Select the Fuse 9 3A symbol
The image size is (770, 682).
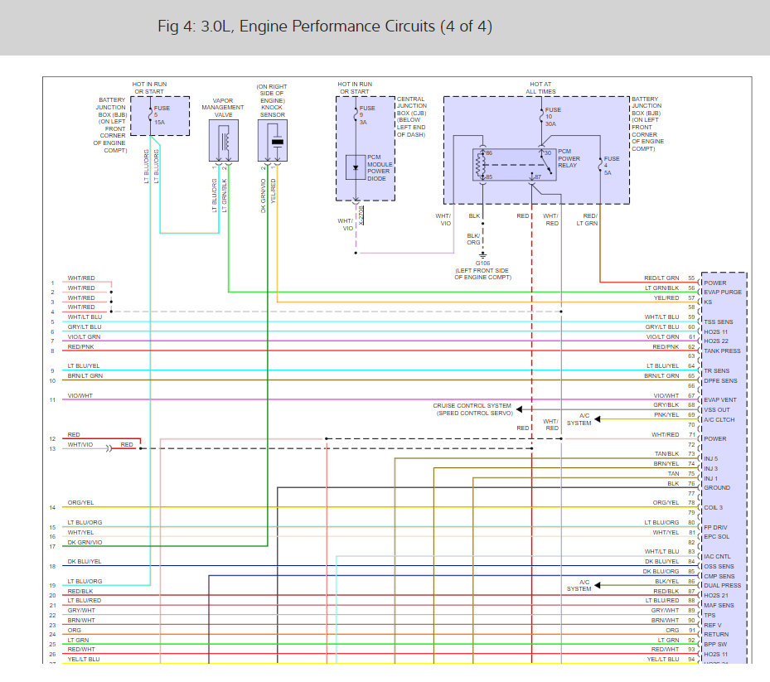pyautogui.click(x=356, y=113)
